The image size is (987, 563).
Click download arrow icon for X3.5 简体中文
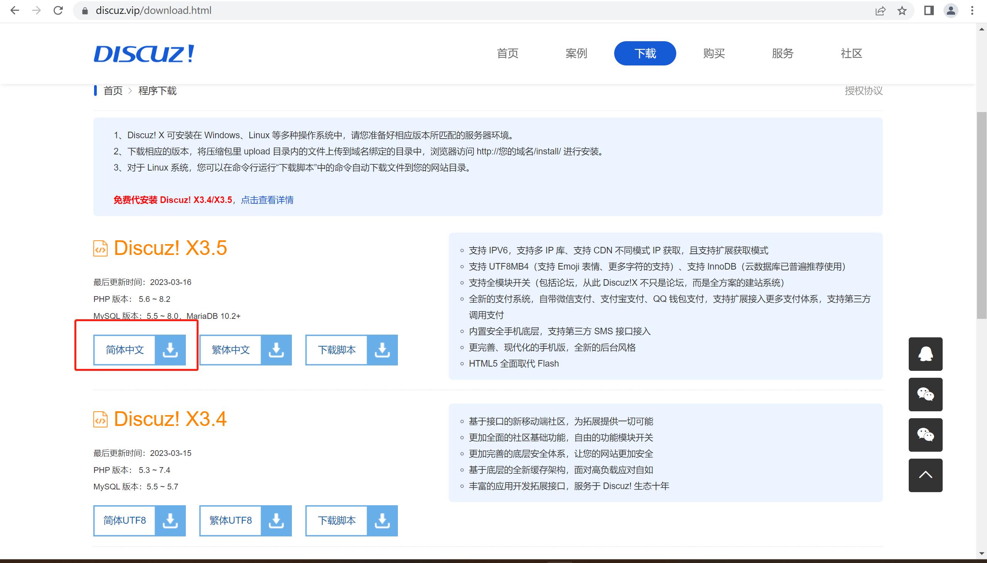point(170,350)
